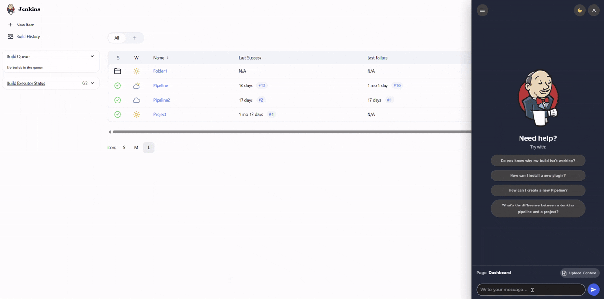Open the Project job
The width and height of the screenshot is (604, 299).
(x=159, y=114)
